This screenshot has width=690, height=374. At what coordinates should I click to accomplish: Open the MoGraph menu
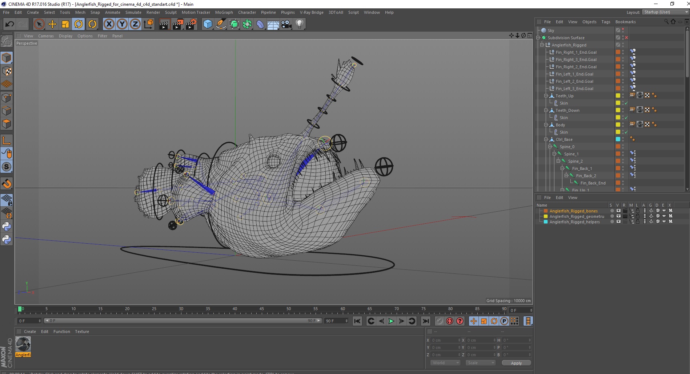(224, 12)
